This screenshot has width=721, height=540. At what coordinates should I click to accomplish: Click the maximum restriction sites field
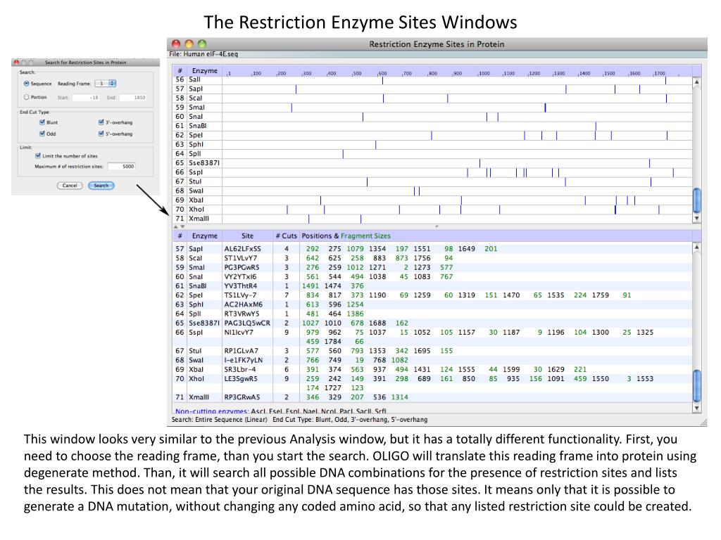click(x=122, y=166)
